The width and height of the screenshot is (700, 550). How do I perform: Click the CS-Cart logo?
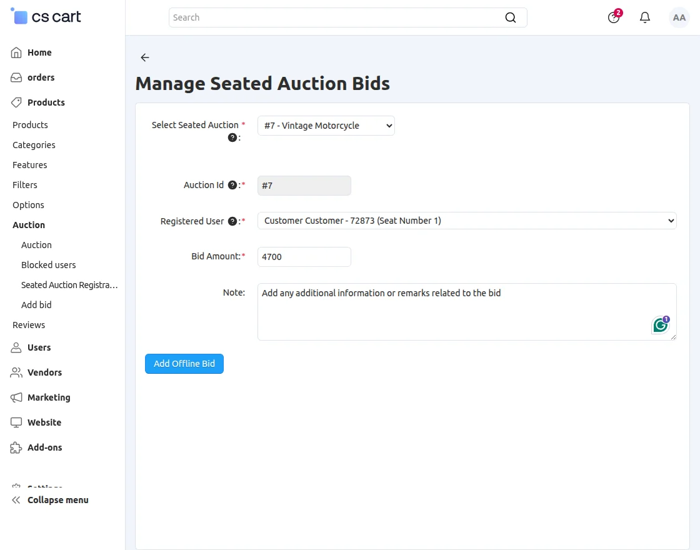46,16
